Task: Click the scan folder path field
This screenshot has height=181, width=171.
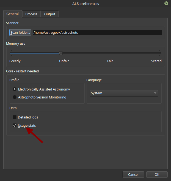Action: (97, 33)
